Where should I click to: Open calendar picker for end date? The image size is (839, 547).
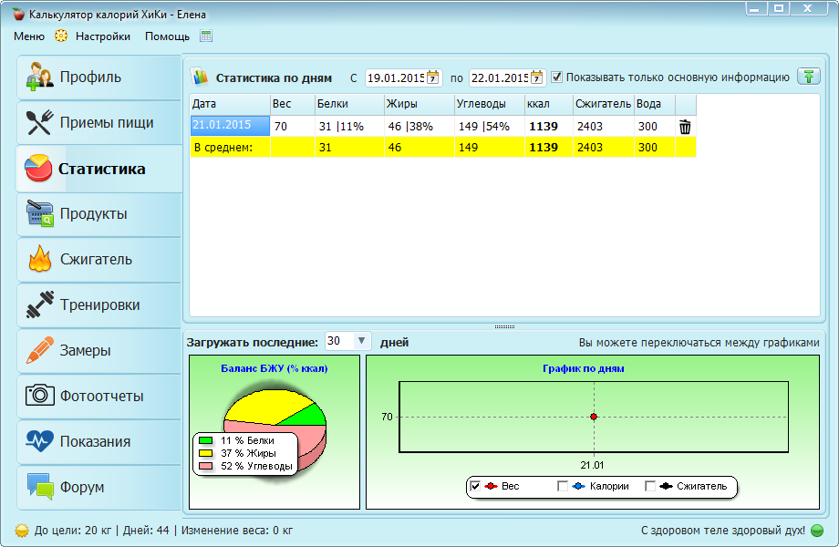[537, 77]
